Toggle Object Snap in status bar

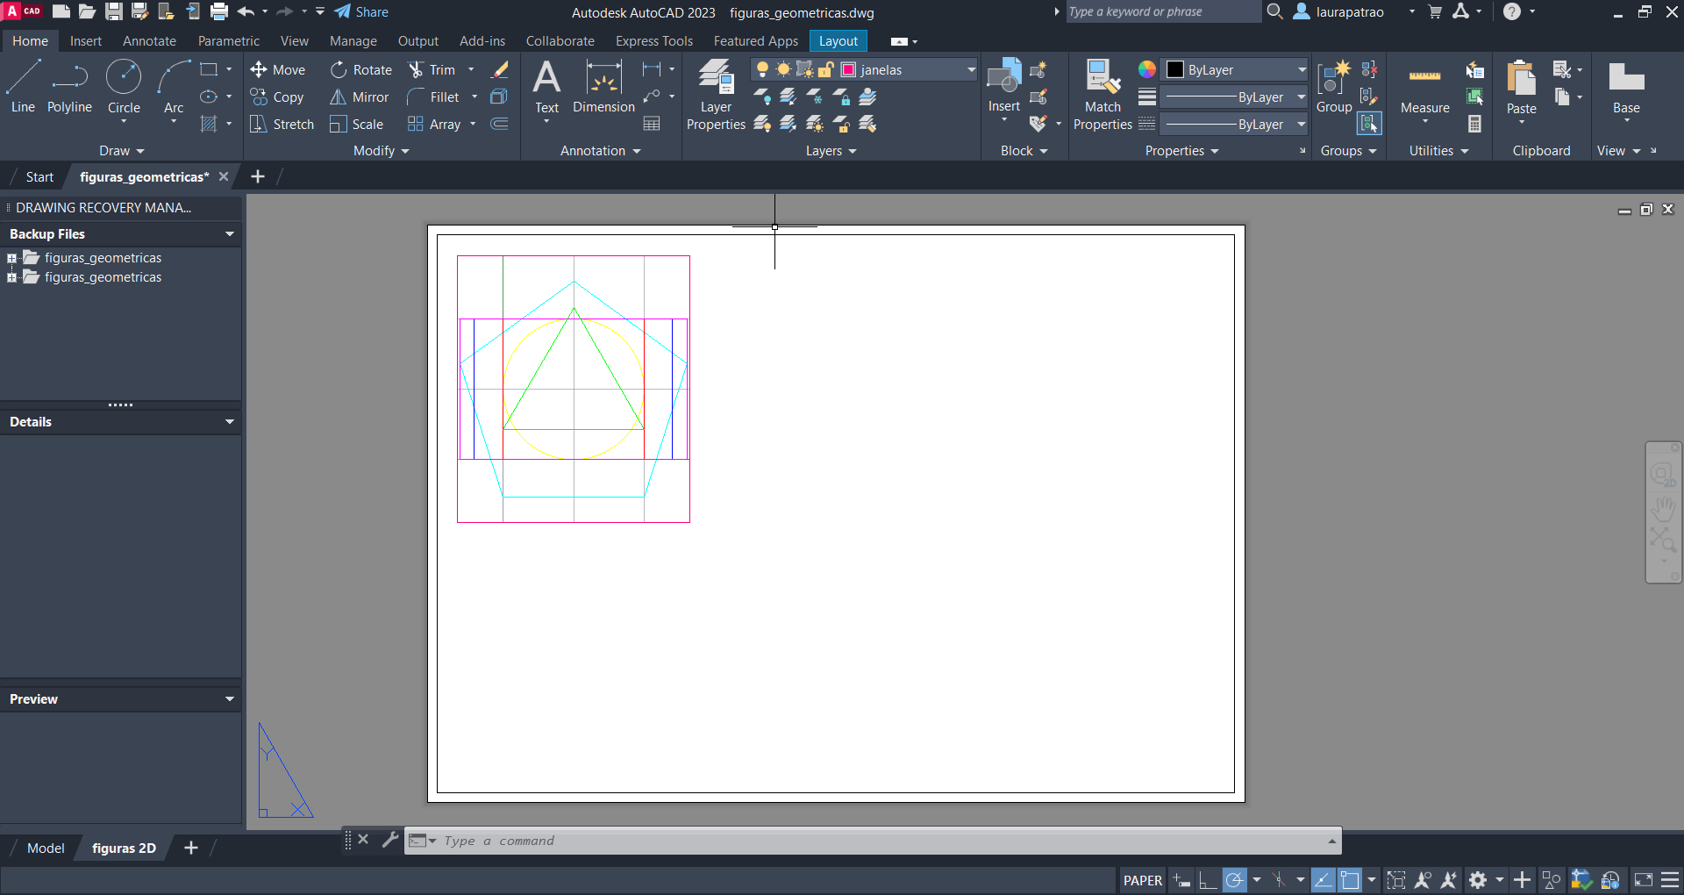pyautogui.click(x=1350, y=880)
